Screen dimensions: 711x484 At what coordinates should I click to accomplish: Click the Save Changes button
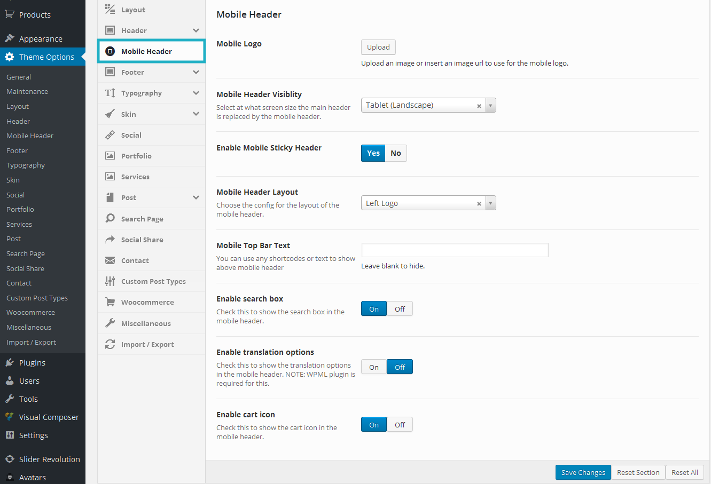(583, 472)
